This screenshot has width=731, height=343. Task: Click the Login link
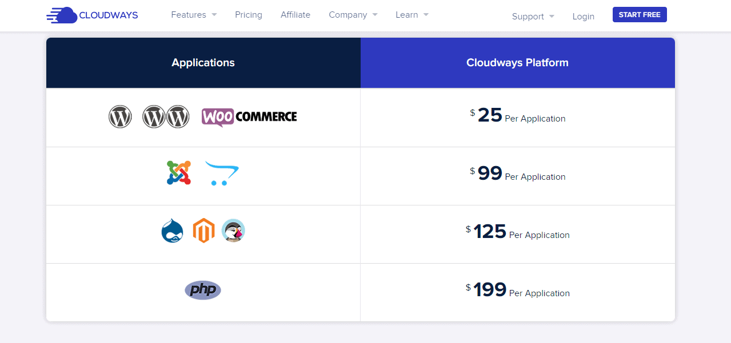pos(583,17)
